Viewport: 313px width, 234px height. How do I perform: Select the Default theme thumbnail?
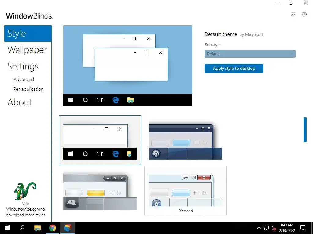(100, 140)
